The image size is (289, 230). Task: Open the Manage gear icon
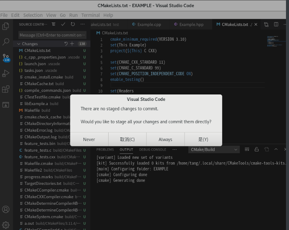tap(6, 225)
